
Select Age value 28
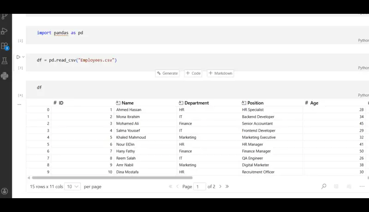[362, 110]
